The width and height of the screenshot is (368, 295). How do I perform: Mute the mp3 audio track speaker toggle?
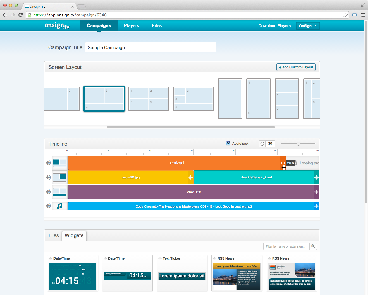[x=48, y=206]
